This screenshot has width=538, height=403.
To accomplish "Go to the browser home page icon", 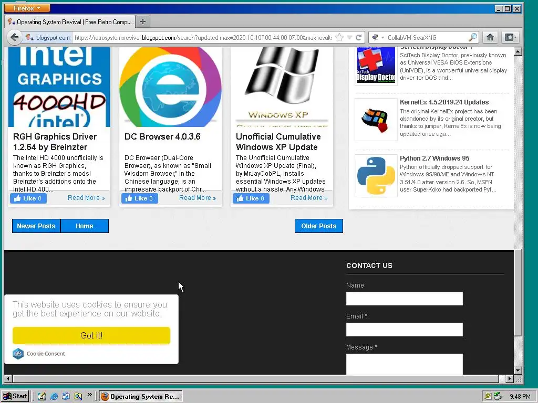I will (490, 37).
